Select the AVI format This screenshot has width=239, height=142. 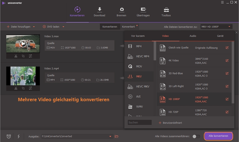pos(139,96)
